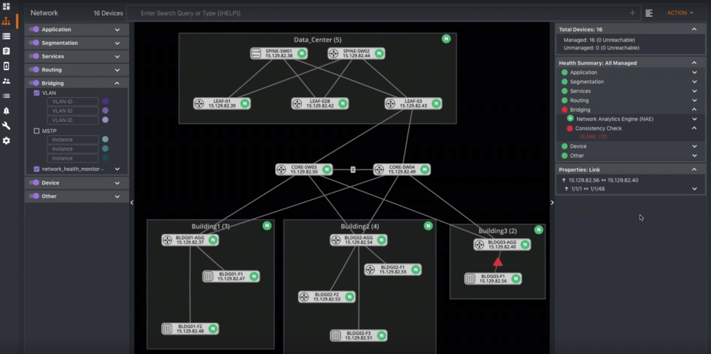Expand the Routing health summary row
Viewport: 711px width, 354px height.
click(694, 100)
